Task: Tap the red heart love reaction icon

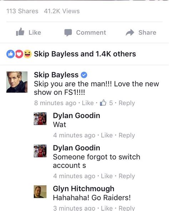Action: tap(19, 54)
